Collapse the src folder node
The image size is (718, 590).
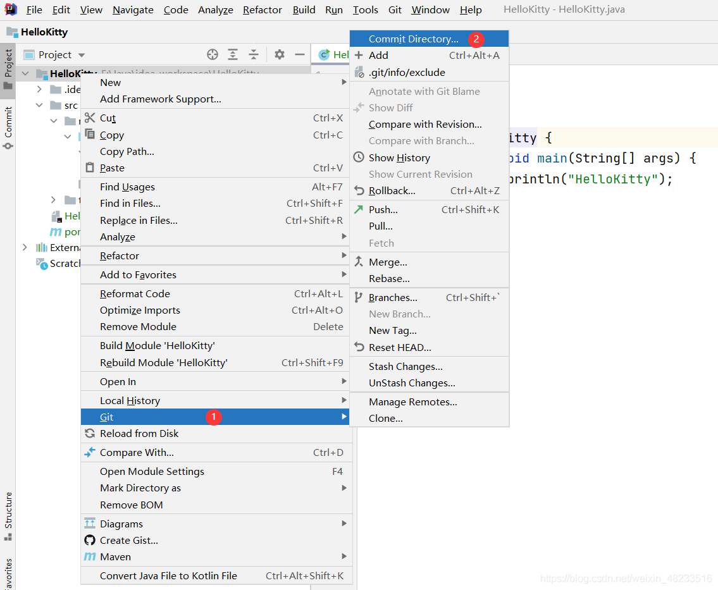click(x=39, y=105)
